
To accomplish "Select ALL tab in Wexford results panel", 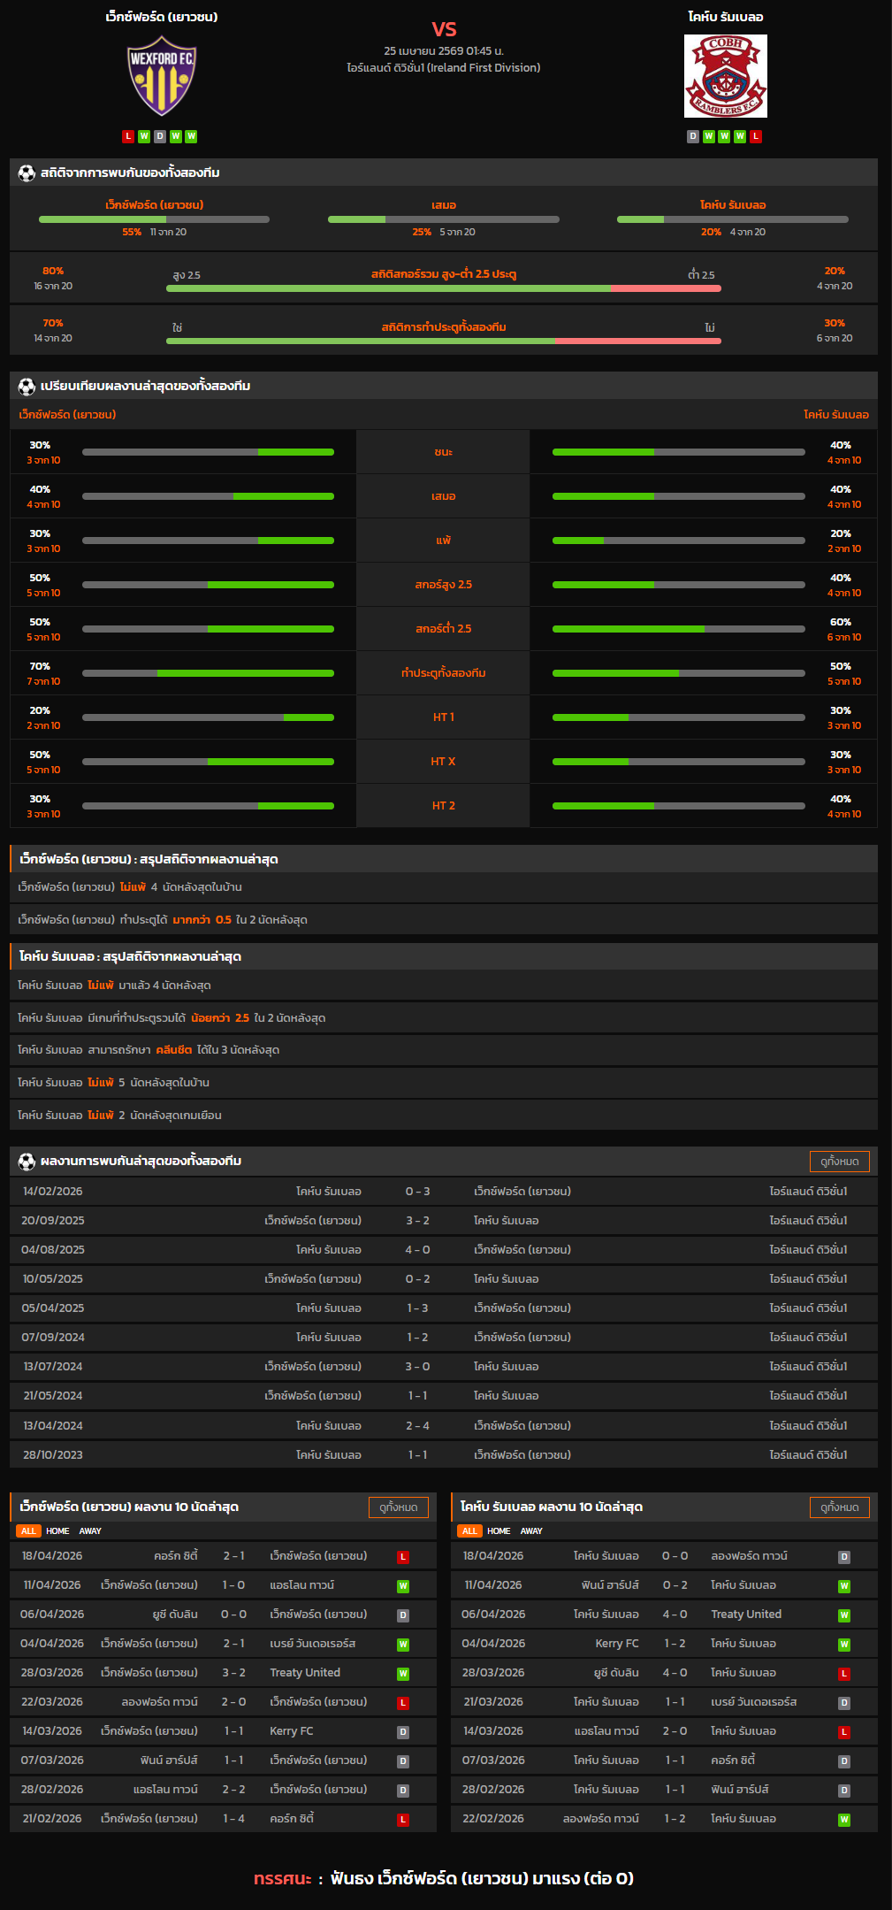I will (x=28, y=1531).
